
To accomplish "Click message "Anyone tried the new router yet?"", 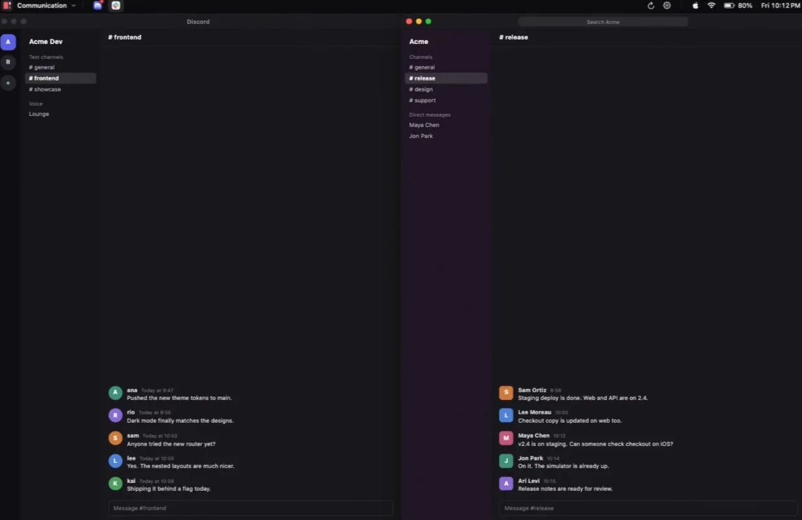I will point(171,444).
